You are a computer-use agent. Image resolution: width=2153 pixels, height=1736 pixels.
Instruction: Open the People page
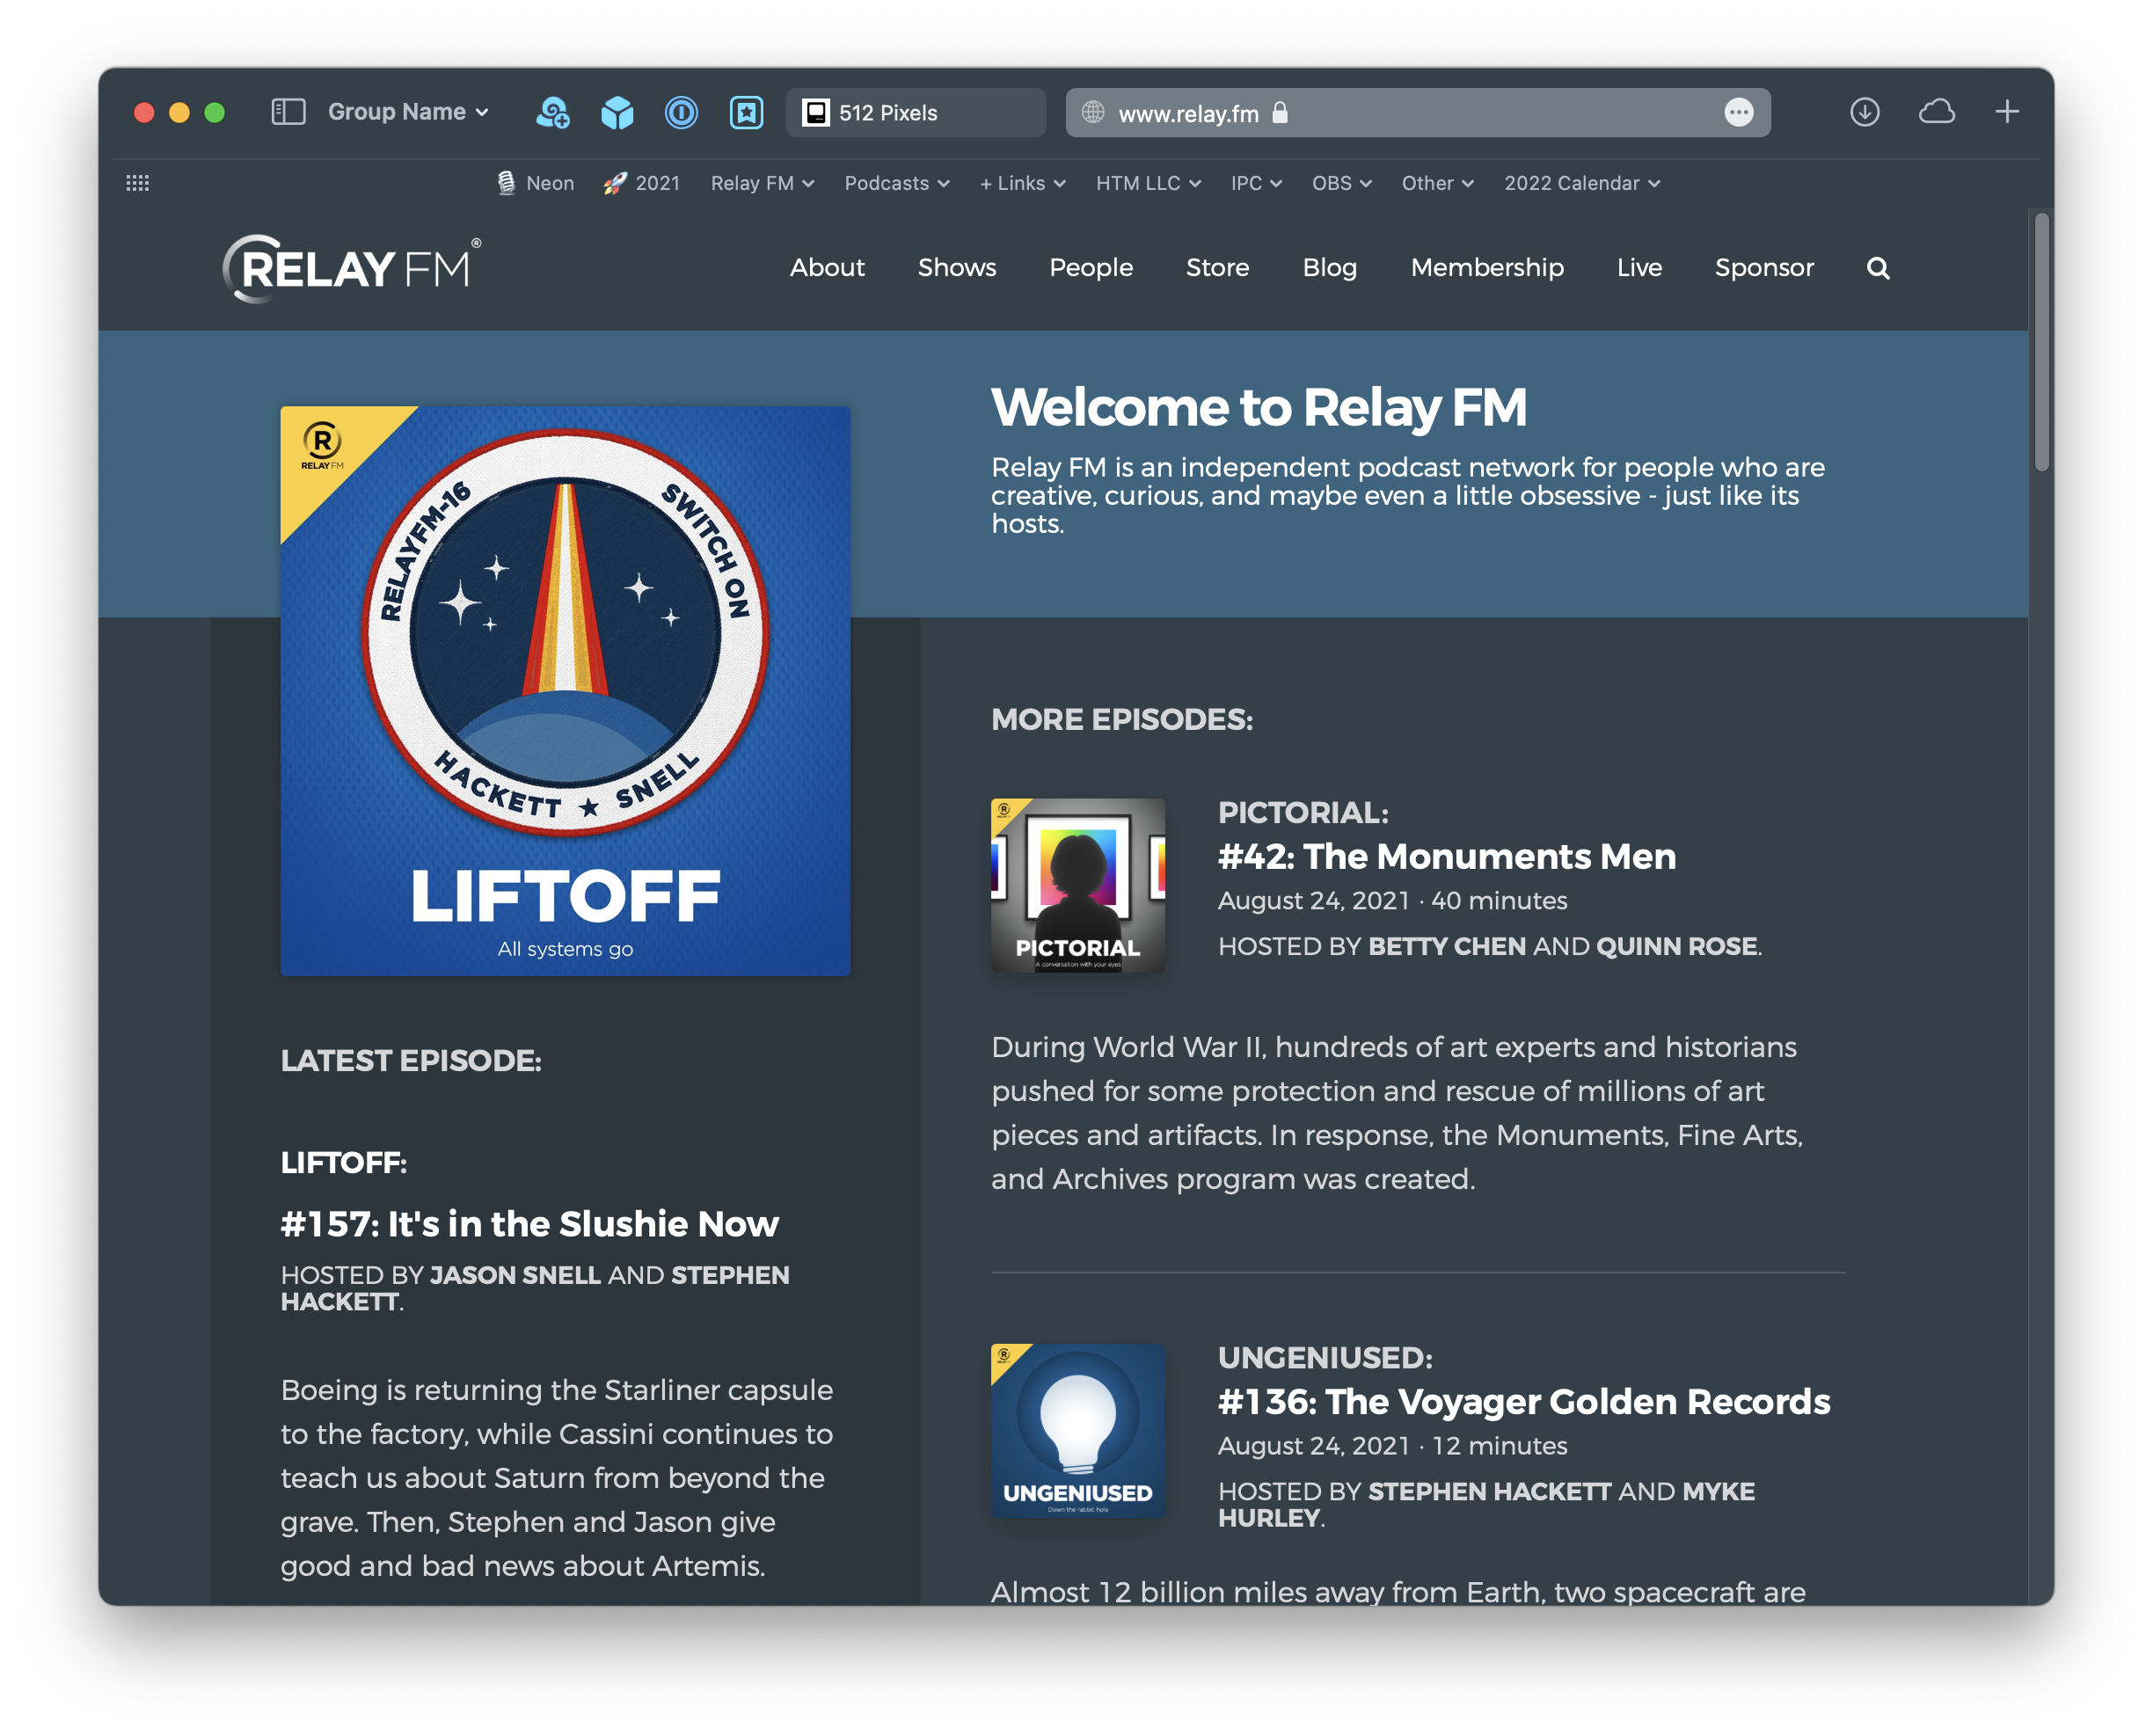1091,268
